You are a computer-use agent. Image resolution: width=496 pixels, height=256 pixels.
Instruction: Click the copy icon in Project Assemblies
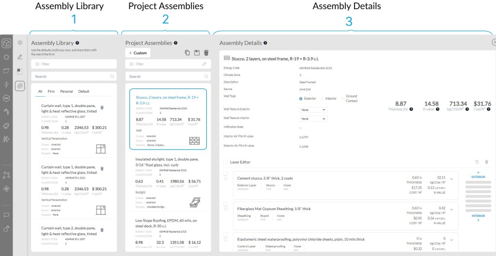[x=187, y=53]
